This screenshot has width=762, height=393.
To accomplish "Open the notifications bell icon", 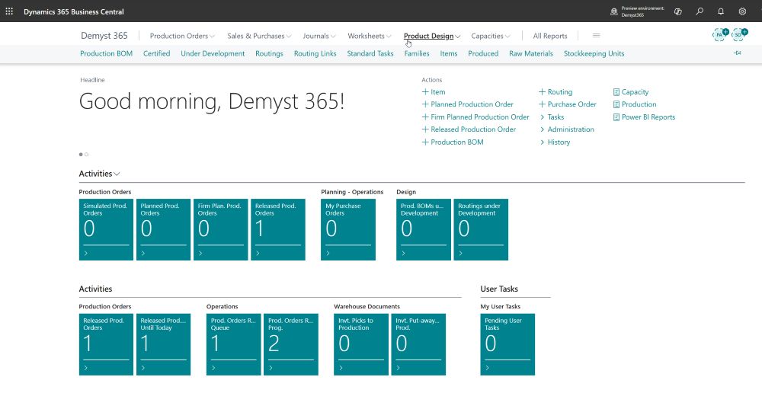I will (721, 11).
